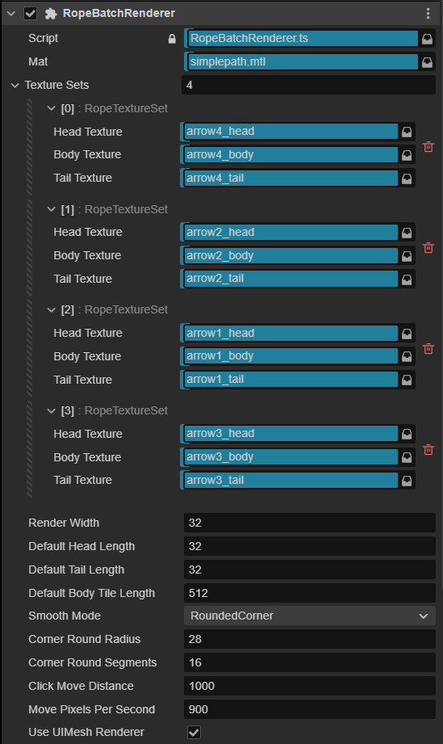Viewport: 443px width, 744px height.
Task: Collapse the Texture Sets array
Action: click(15, 86)
